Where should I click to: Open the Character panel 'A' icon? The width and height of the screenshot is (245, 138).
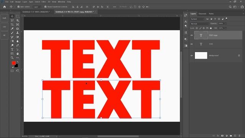[186, 21]
